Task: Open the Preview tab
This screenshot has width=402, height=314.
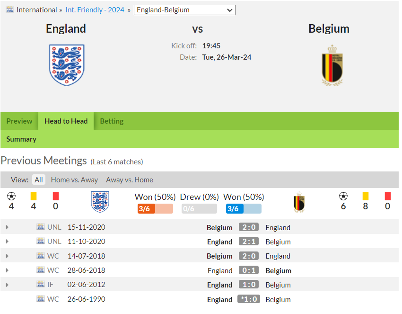Action: point(19,121)
